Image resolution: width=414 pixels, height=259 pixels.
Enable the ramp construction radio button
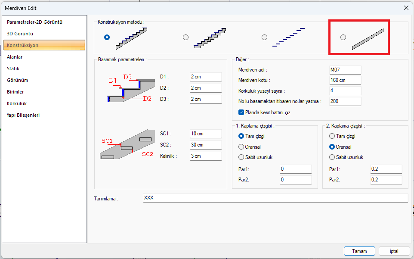[x=343, y=37]
